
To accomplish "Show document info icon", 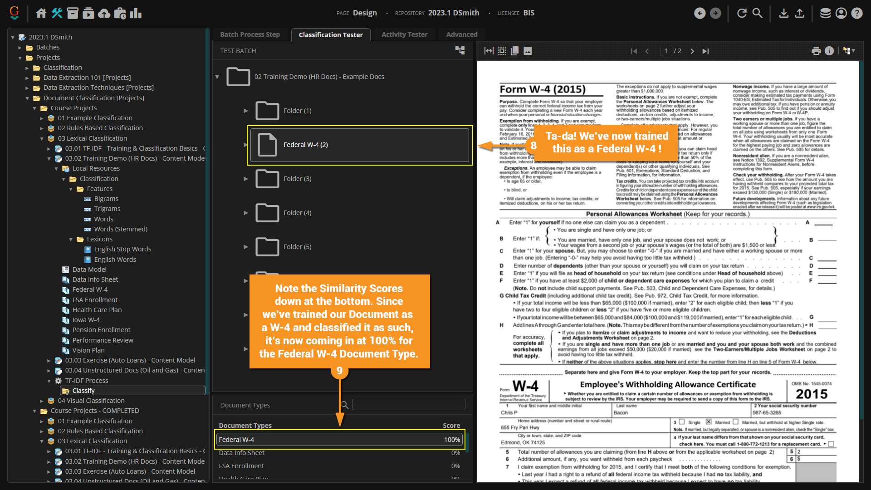I will coord(829,51).
